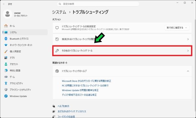Open Bluetooth とデバイス in the sidebar
This screenshot has width=196, height=118.
tap(25, 39)
